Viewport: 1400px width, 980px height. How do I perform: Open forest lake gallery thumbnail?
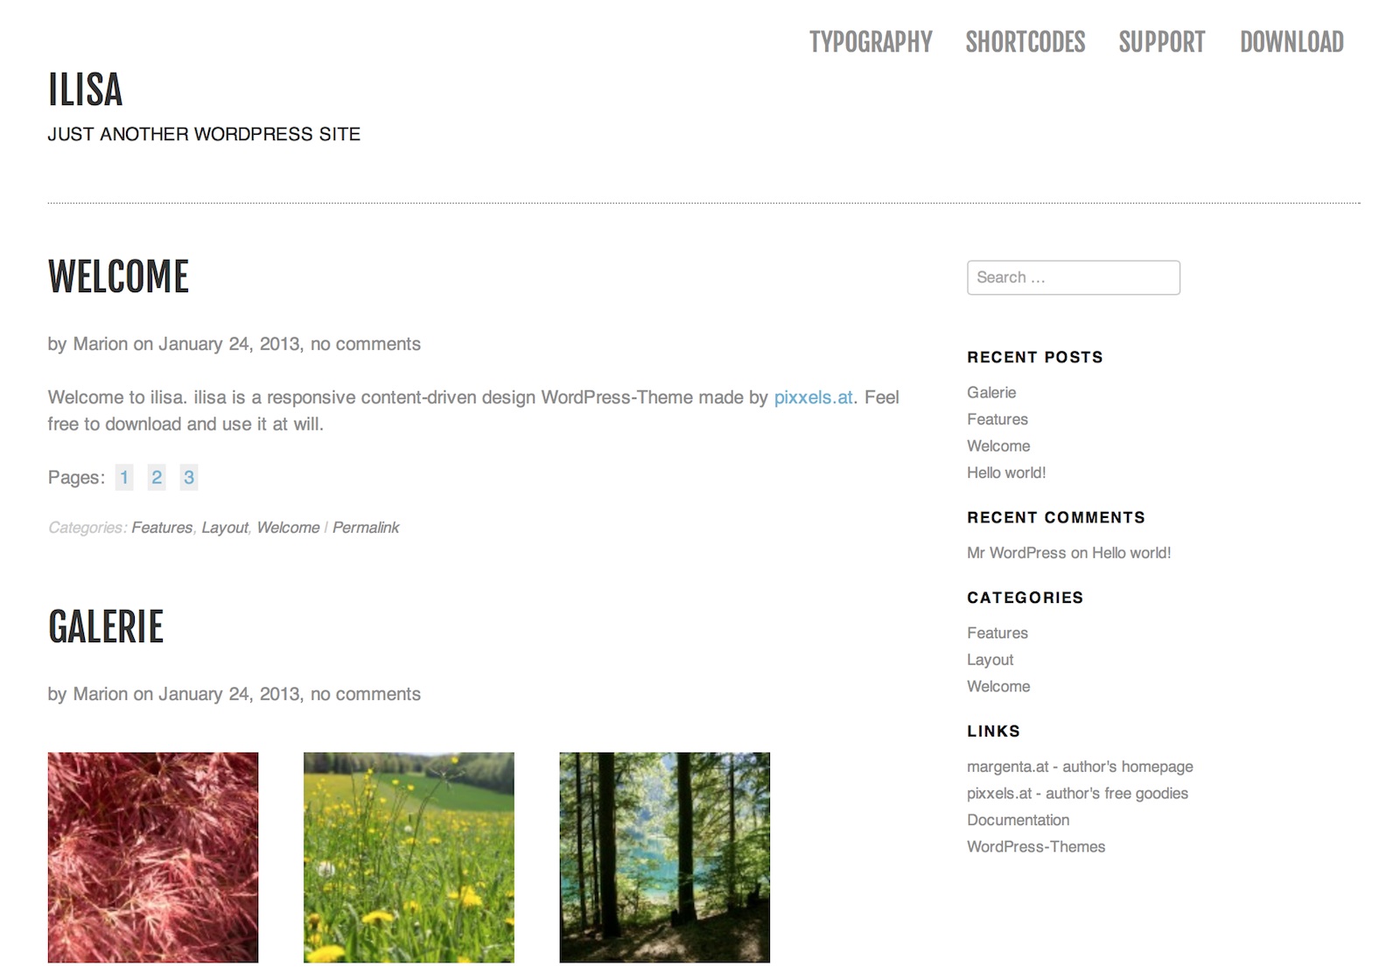[x=665, y=857]
